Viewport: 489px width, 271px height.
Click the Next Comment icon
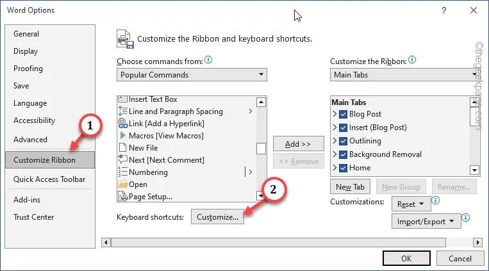(122, 160)
